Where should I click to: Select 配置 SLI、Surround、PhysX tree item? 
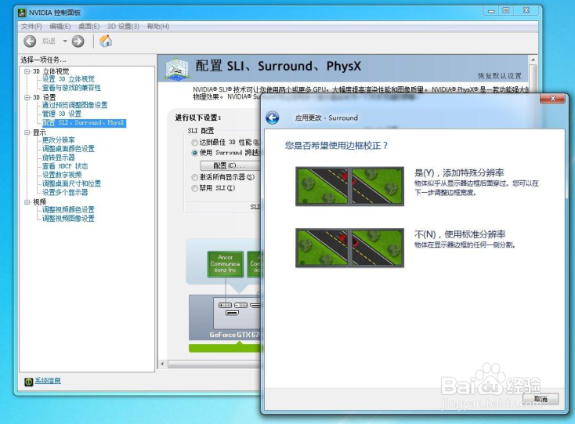pos(84,123)
